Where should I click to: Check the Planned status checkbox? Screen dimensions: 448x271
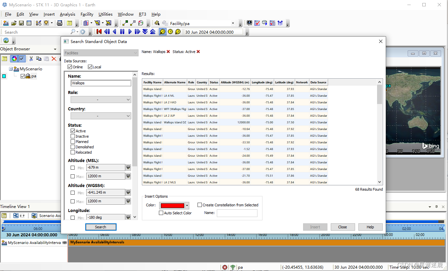pyautogui.click(x=73, y=142)
